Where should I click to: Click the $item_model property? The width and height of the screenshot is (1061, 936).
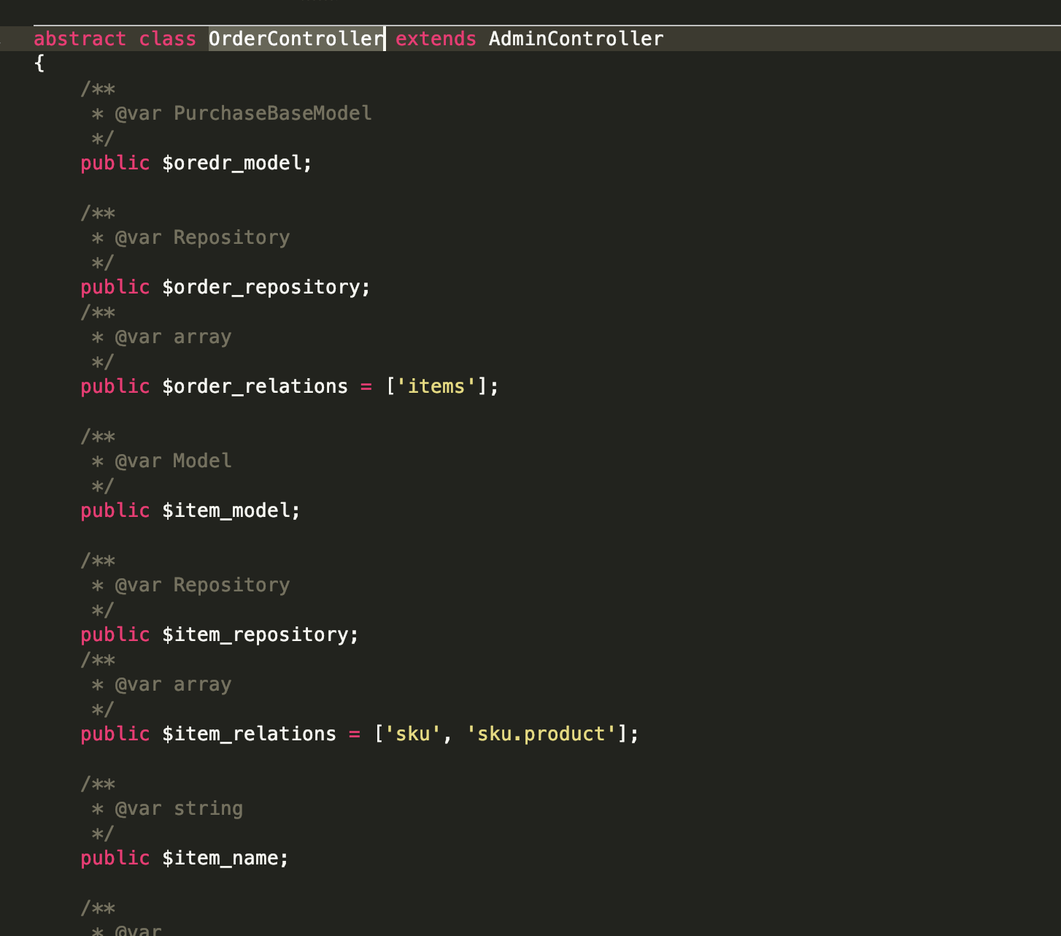231,510
